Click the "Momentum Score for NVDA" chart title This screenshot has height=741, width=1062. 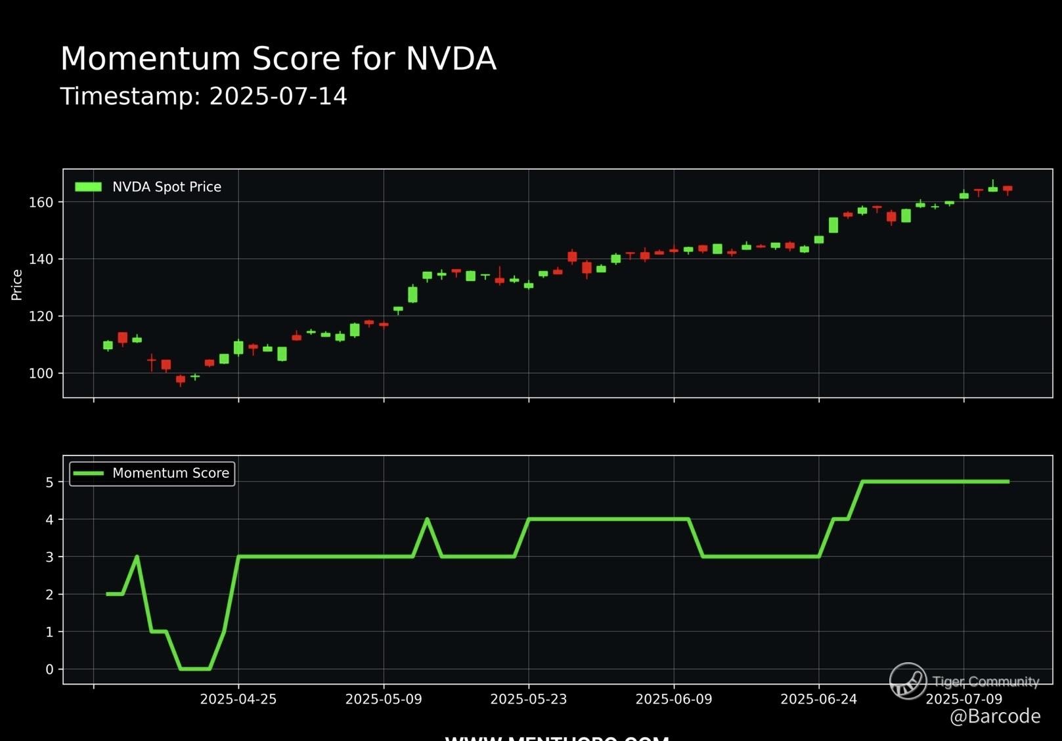(278, 58)
